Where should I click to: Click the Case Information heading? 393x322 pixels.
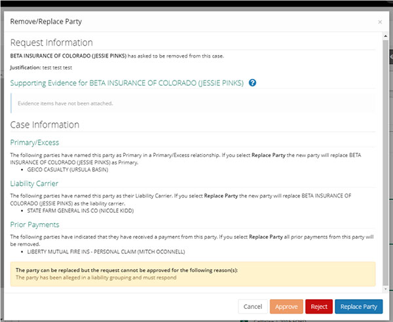[x=45, y=125]
